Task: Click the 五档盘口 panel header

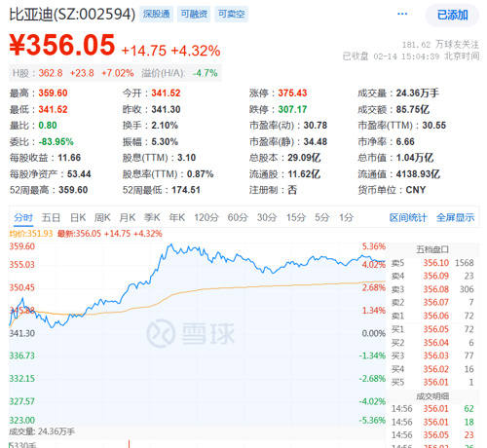Action: coord(432,249)
